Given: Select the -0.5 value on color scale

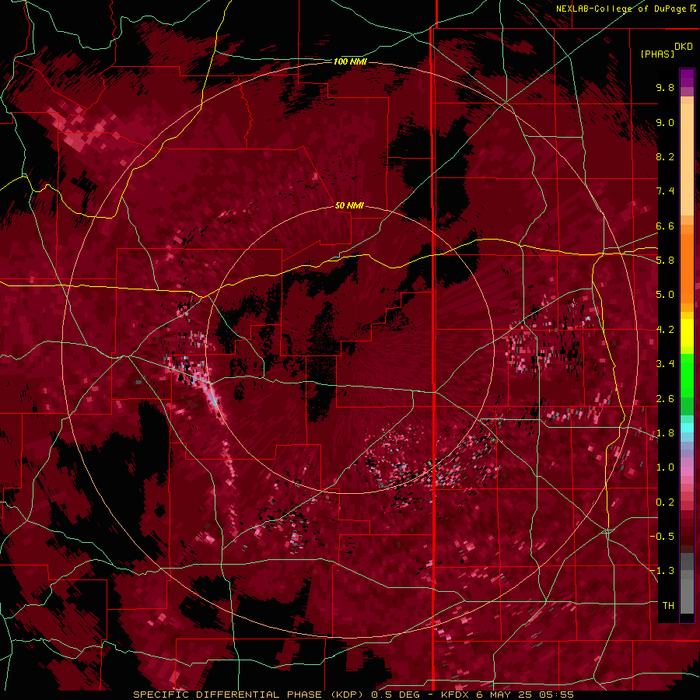Looking at the screenshot, I should click(x=662, y=537).
